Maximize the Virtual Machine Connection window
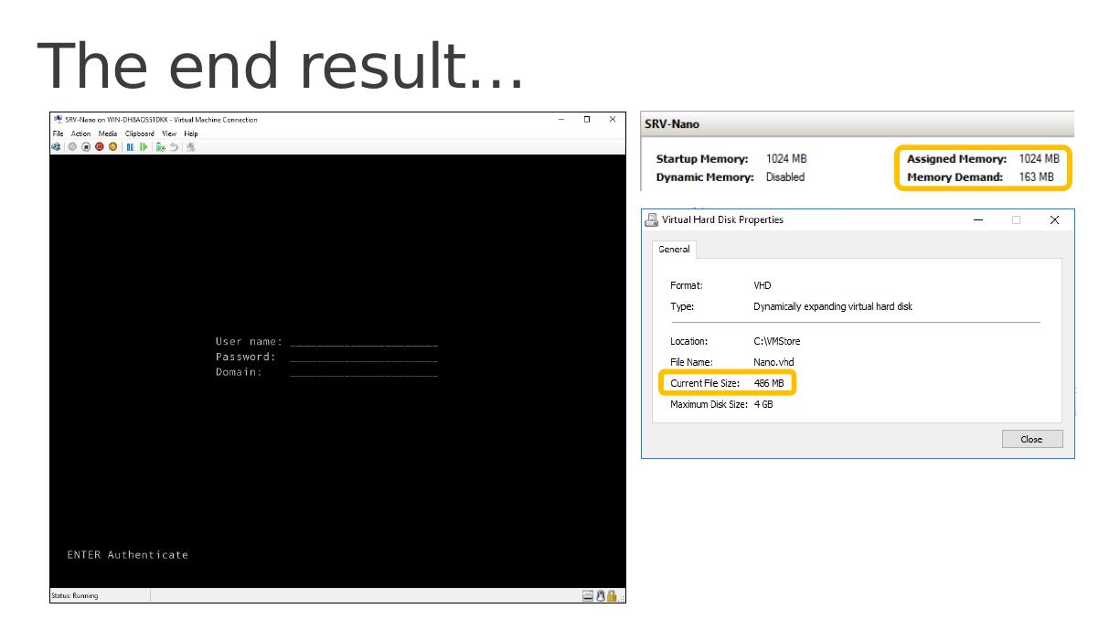 [587, 119]
